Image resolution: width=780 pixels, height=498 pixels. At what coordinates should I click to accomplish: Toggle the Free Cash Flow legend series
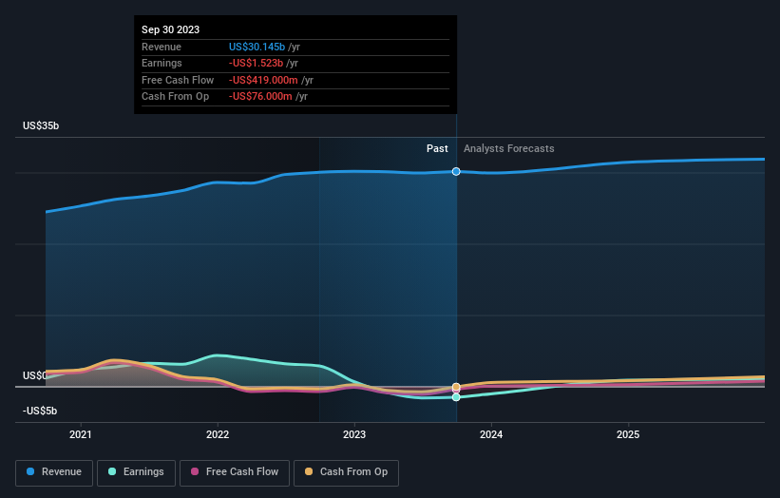235,472
